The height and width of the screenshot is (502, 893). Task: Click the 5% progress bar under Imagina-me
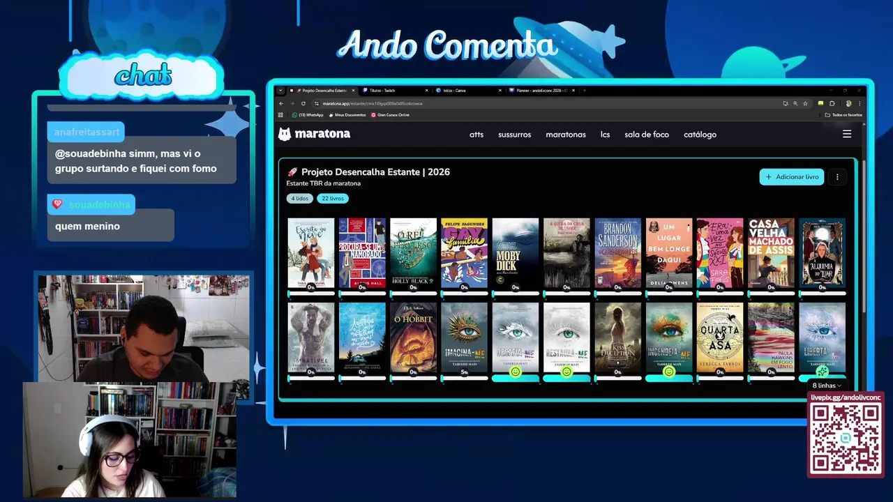click(465, 379)
